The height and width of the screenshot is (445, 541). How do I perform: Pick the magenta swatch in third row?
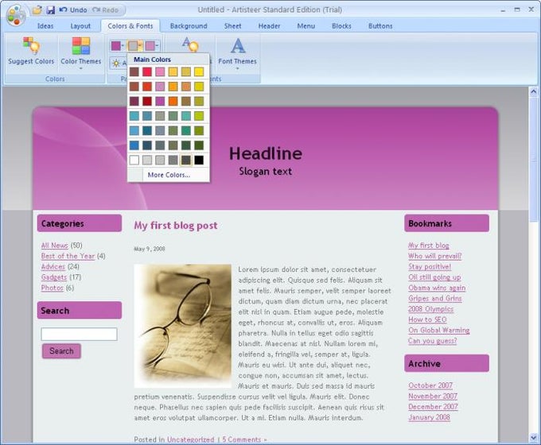(160, 101)
